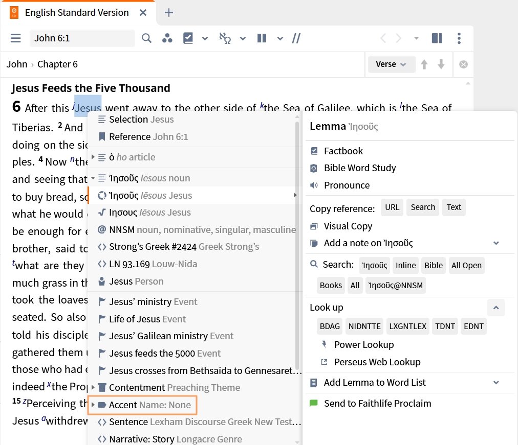The image size is (518, 445).
Task: Collapse the Look up section
Action: (x=495, y=308)
